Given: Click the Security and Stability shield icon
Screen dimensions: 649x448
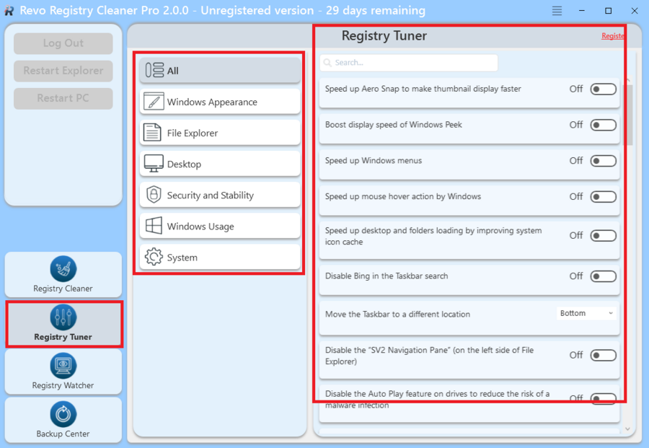Looking at the screenshot, I should coord(154,195).
